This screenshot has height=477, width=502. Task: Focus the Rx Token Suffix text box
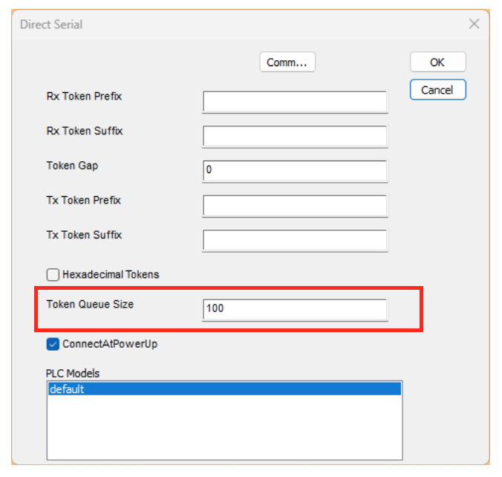click(x=294, y=136)
